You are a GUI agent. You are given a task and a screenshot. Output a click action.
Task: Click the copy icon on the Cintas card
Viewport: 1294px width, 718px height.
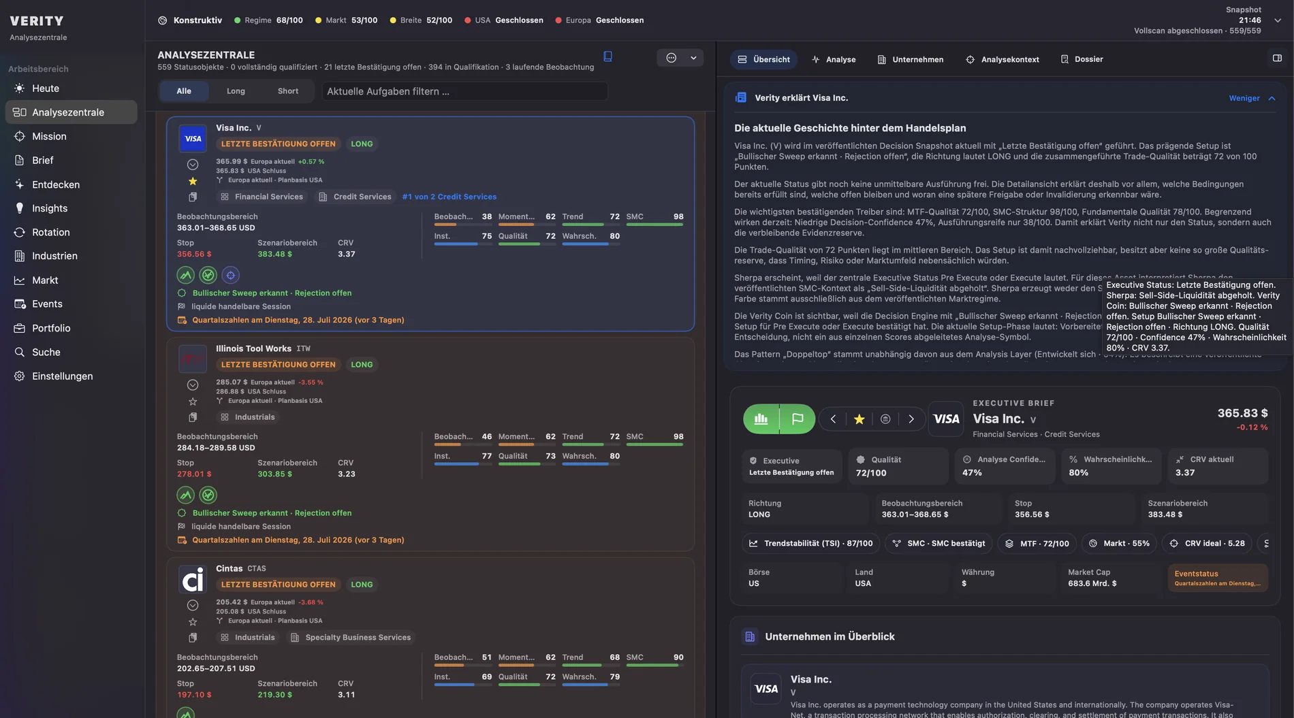click(193, 638)
